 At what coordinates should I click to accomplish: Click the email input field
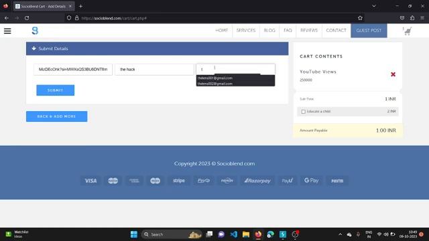[235, 69]
